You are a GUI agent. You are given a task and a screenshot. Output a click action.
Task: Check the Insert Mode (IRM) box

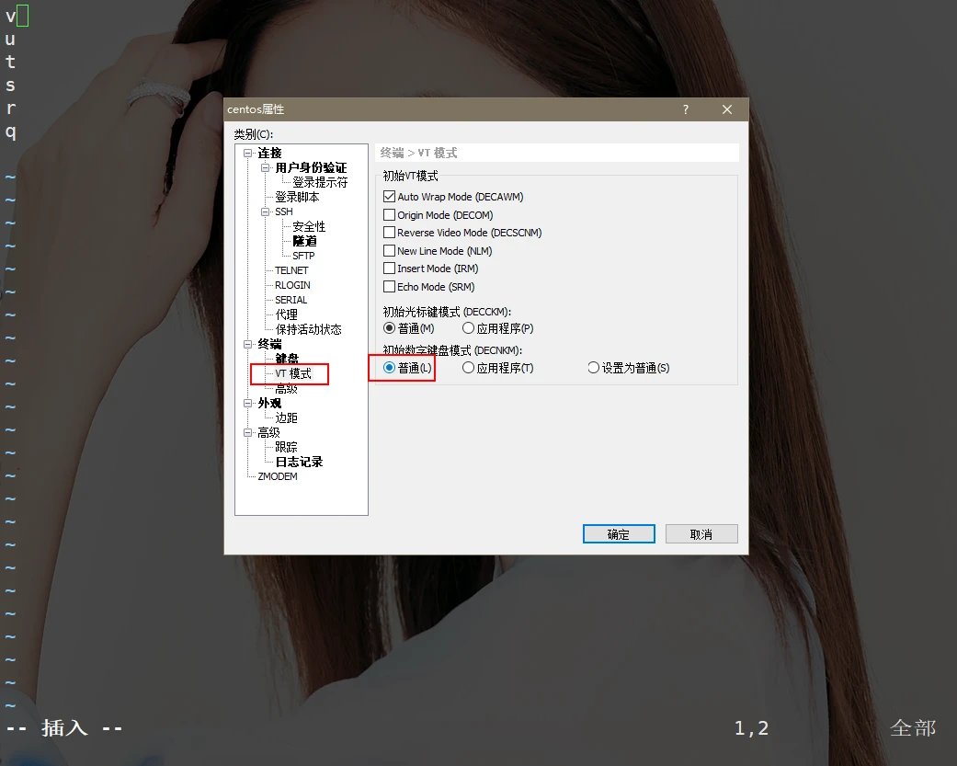pyautogui.click(x=389, y=269)
